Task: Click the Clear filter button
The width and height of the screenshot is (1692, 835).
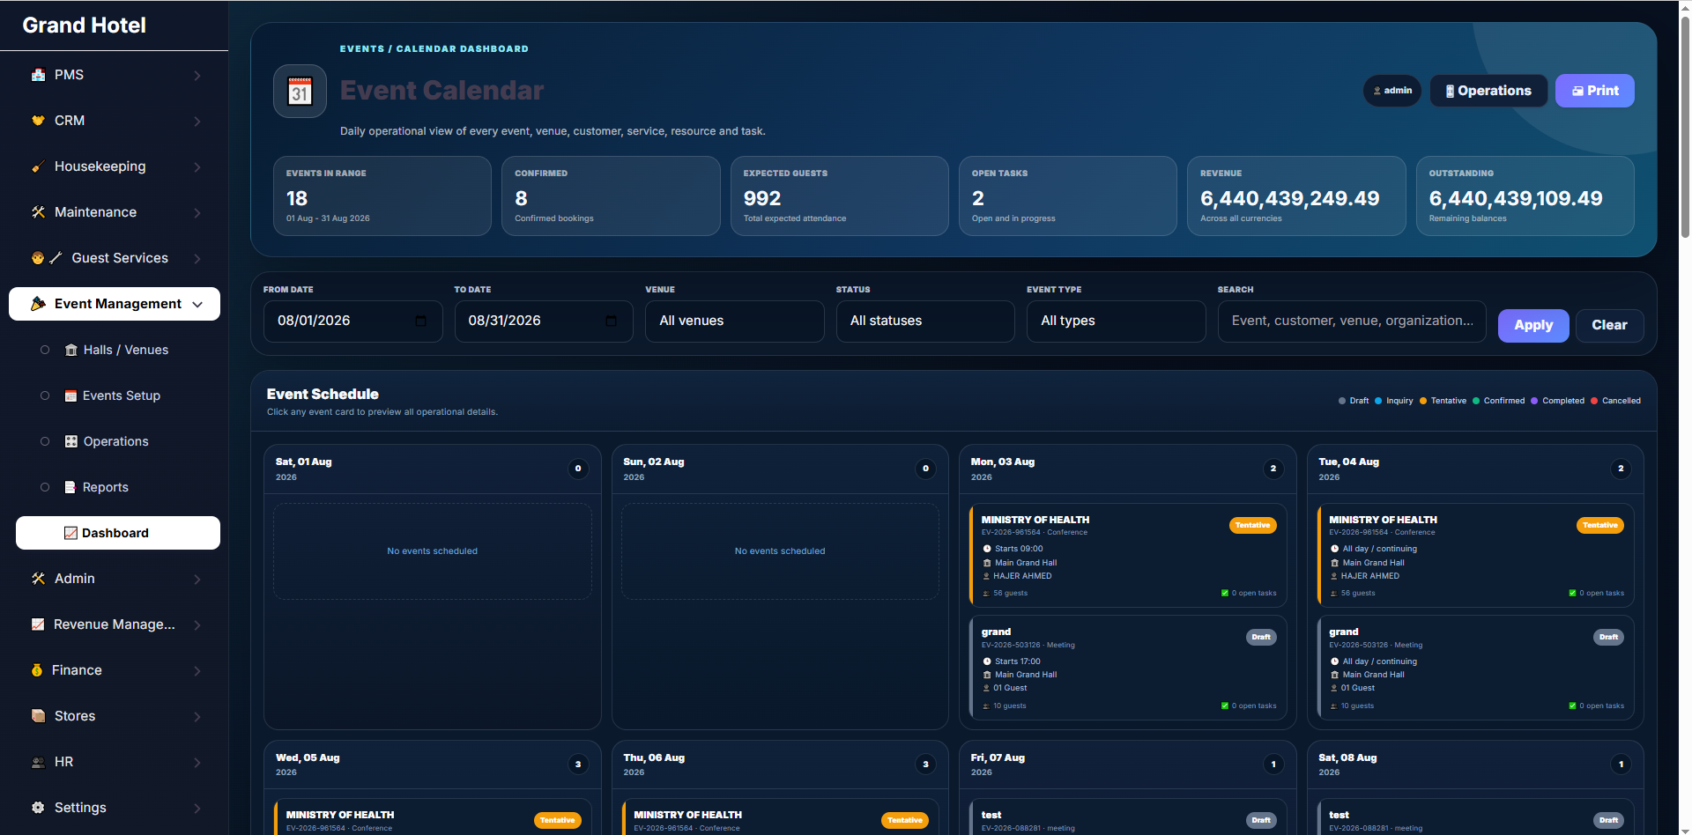Action: (x=1609, y=325)
